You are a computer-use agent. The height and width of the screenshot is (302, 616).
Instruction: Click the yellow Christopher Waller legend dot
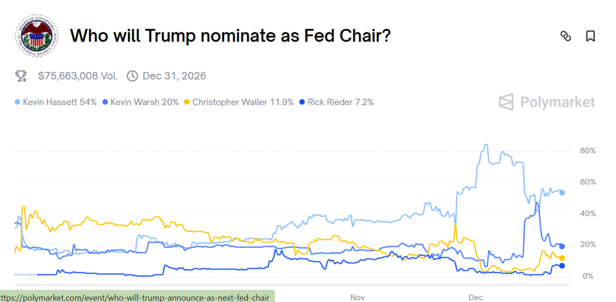coord(188,102)
